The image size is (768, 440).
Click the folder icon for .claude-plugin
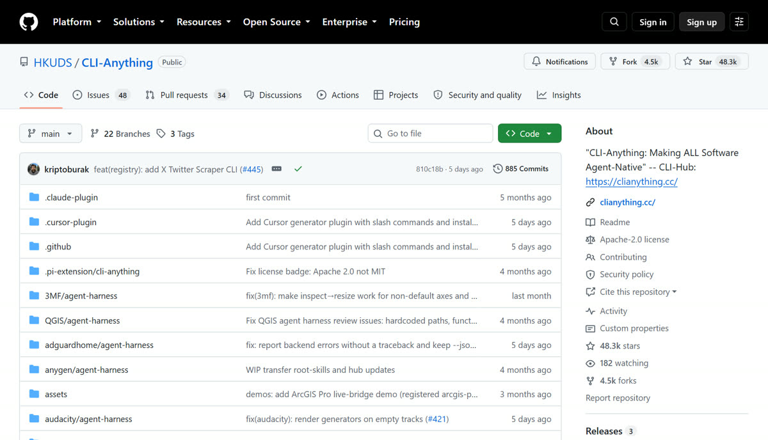[34, 197]
